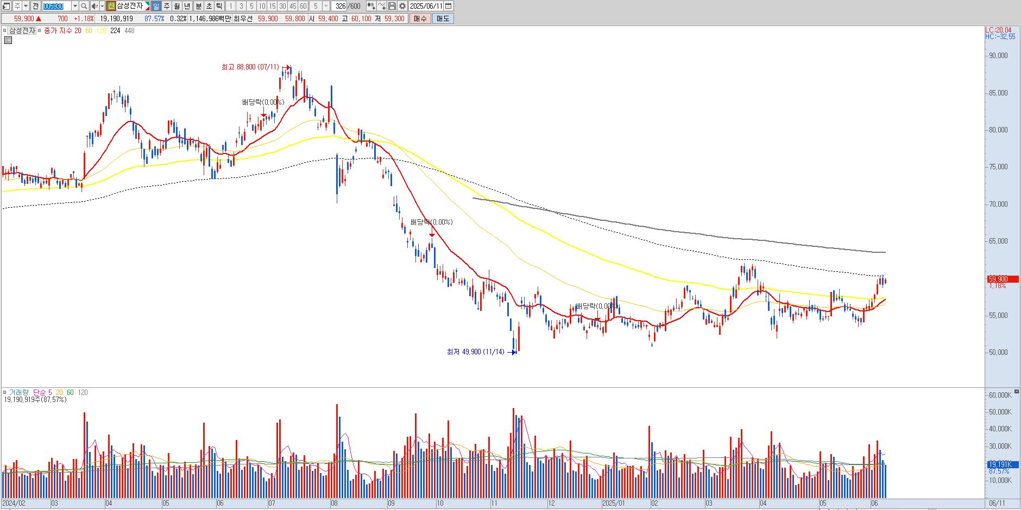Click the small square marker before 삼성전자 legend
Viewport: 1021px width, 510px height.
[x=5, y=31]
